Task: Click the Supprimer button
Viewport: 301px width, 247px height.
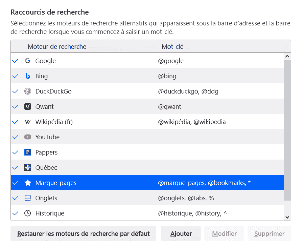Action: tap(269, 233)
